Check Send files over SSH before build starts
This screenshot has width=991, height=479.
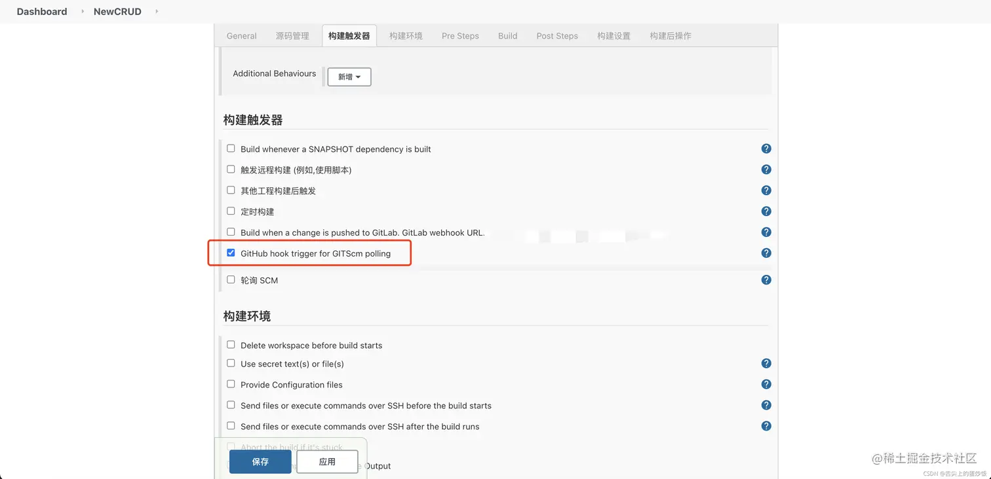pos(231,405)
